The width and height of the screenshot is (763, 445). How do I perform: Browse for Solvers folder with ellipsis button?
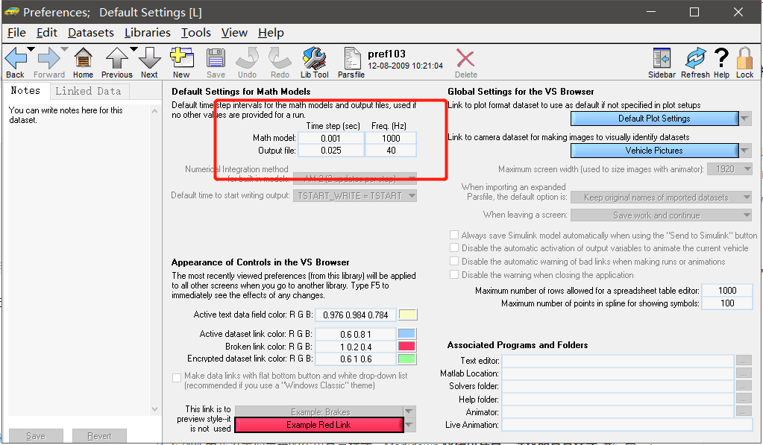pyautogui.click(x=744, y=386)
